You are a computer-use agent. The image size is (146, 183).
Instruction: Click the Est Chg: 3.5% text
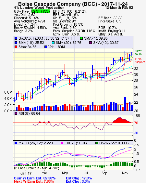(78, 181)
